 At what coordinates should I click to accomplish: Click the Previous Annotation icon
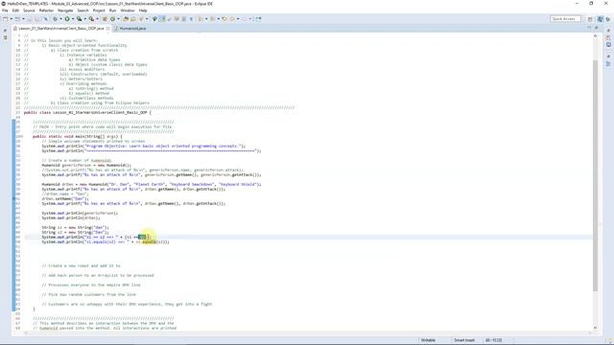[213, 19]
